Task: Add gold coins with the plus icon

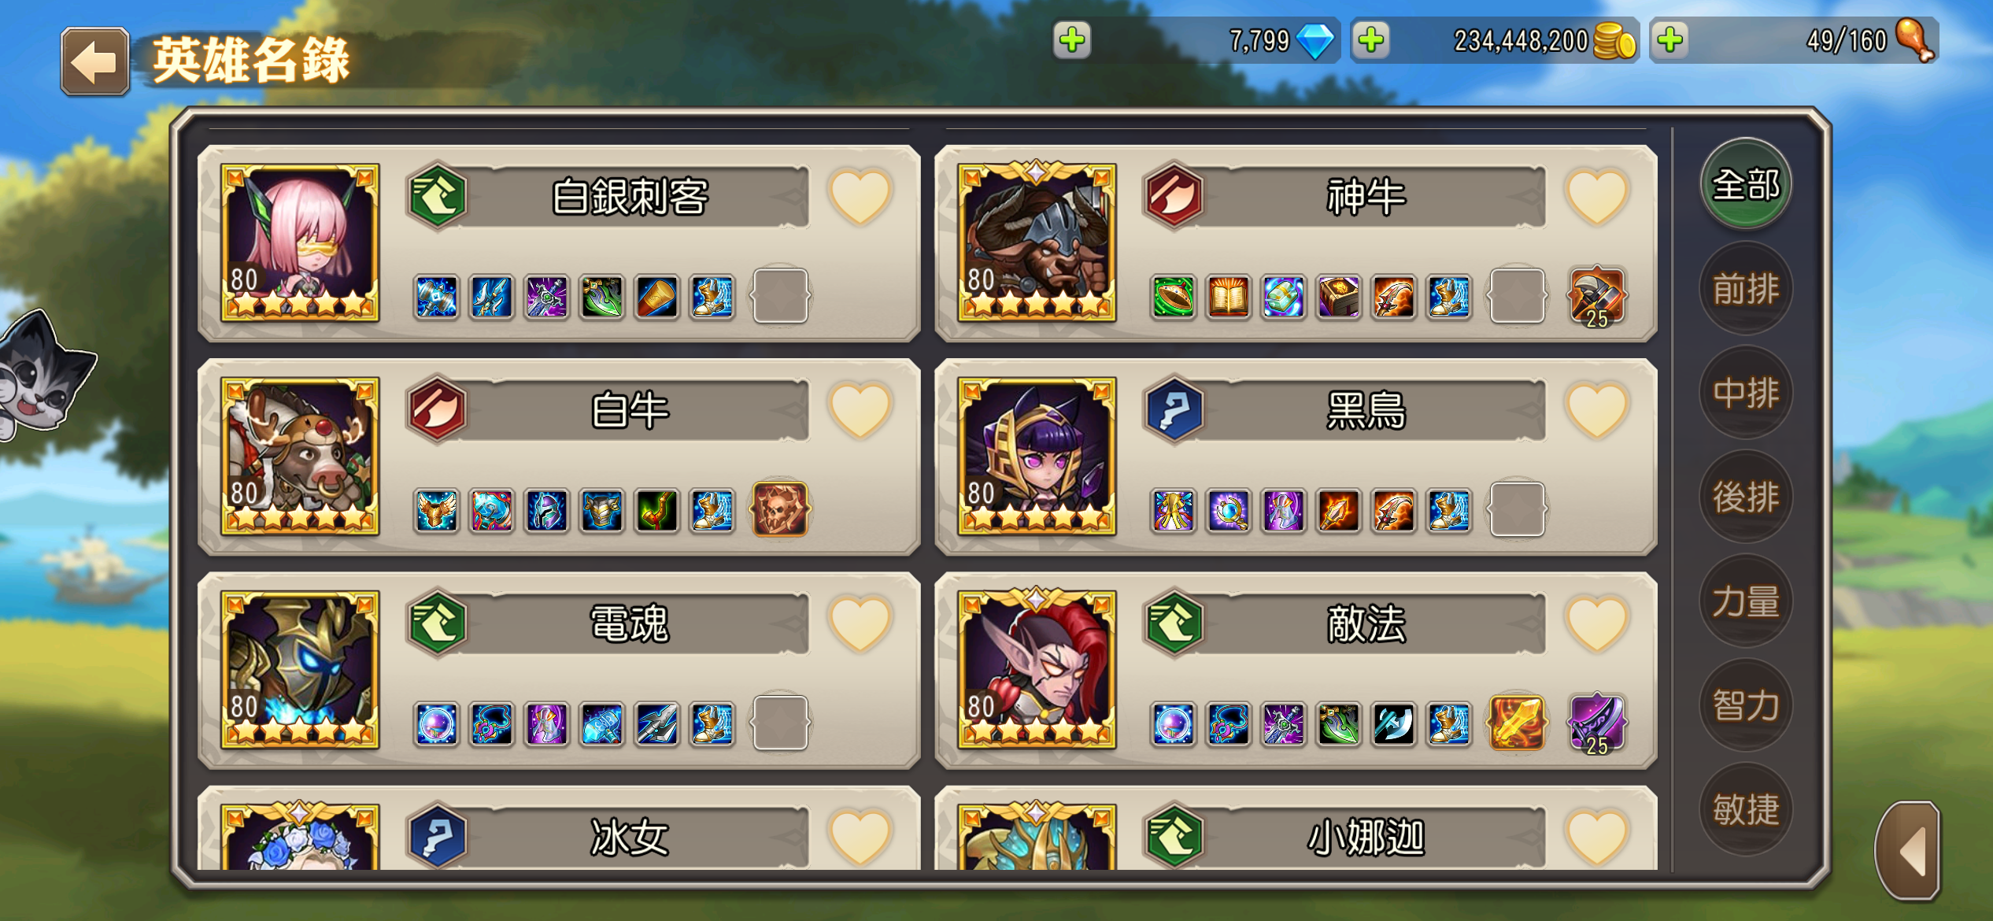Action: [1371, 40]
